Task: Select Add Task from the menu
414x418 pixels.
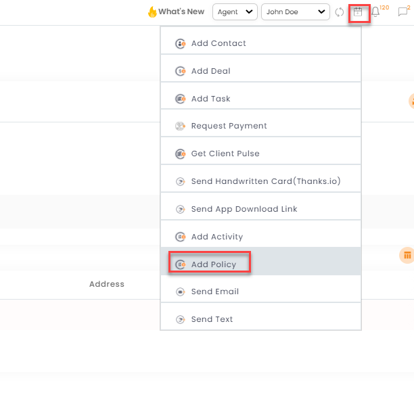Action: (x=260, y=99)
